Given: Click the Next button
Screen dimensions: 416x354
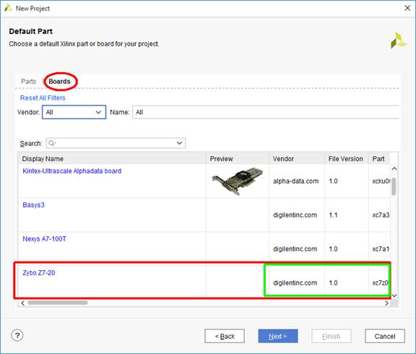Looking at the screenshot, I should click(278, 336).
